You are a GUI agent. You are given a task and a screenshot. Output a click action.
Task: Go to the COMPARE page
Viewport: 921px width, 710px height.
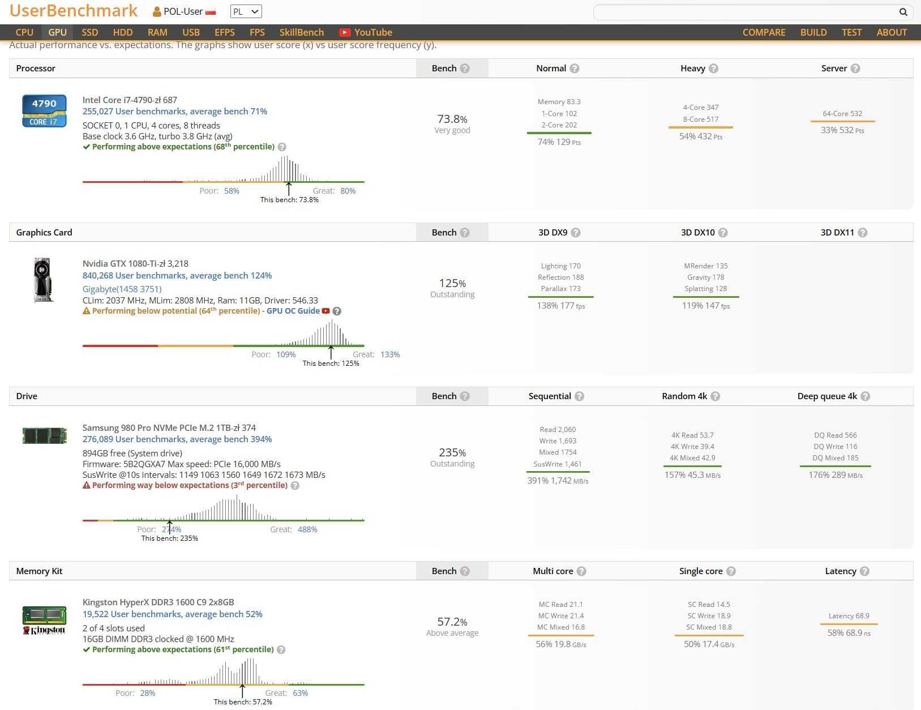coord(764,32)
